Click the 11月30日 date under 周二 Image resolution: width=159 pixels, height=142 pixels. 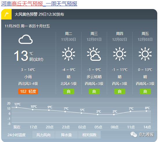pos(68,40)
